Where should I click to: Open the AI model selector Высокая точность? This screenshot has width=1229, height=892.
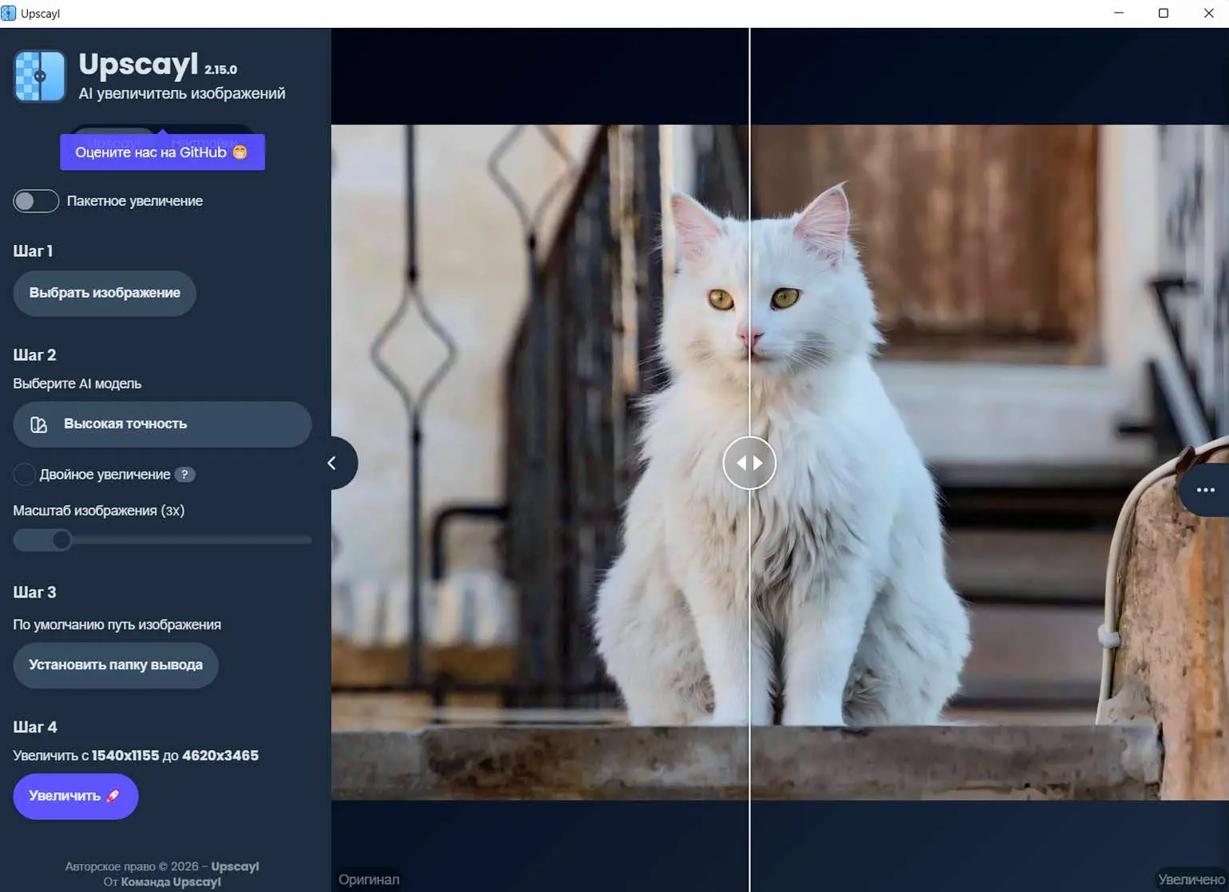click(x=162, y=424)
